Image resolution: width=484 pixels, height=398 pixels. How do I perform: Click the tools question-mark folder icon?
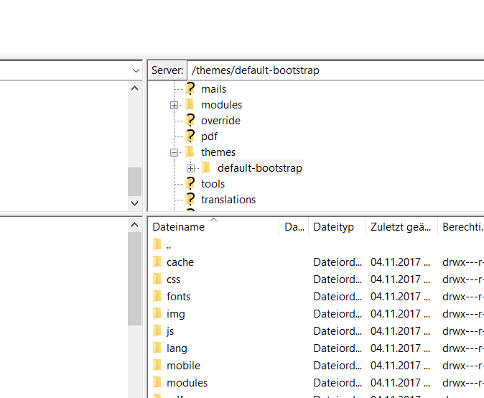(x=190, y=183)
